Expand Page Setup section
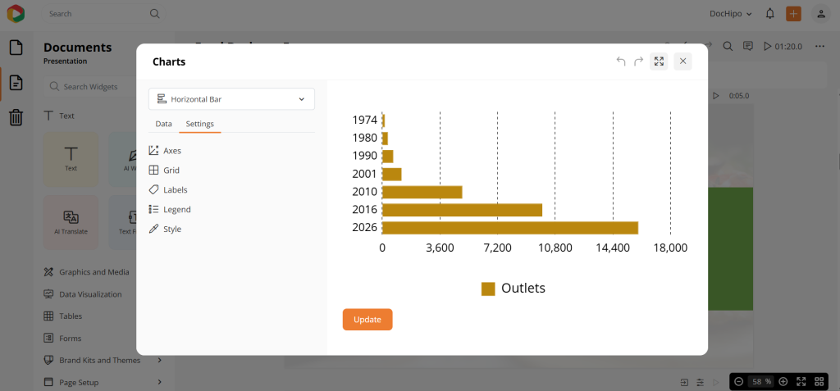 [103, 383]
